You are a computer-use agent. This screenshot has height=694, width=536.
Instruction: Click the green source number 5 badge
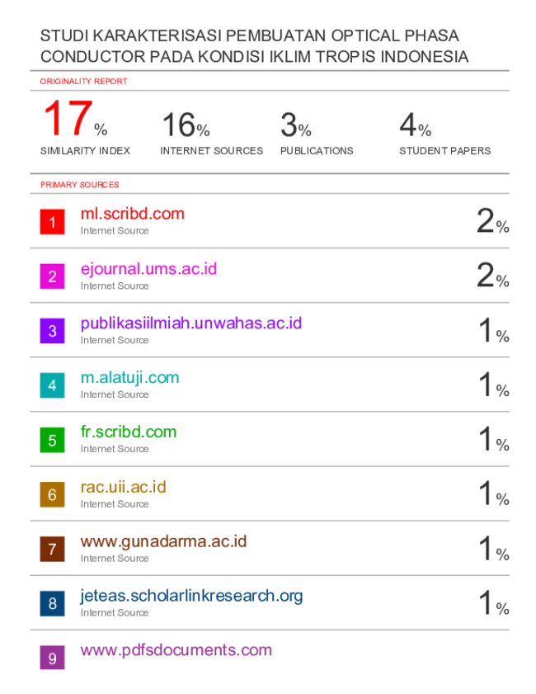click(x=52, y=440)
